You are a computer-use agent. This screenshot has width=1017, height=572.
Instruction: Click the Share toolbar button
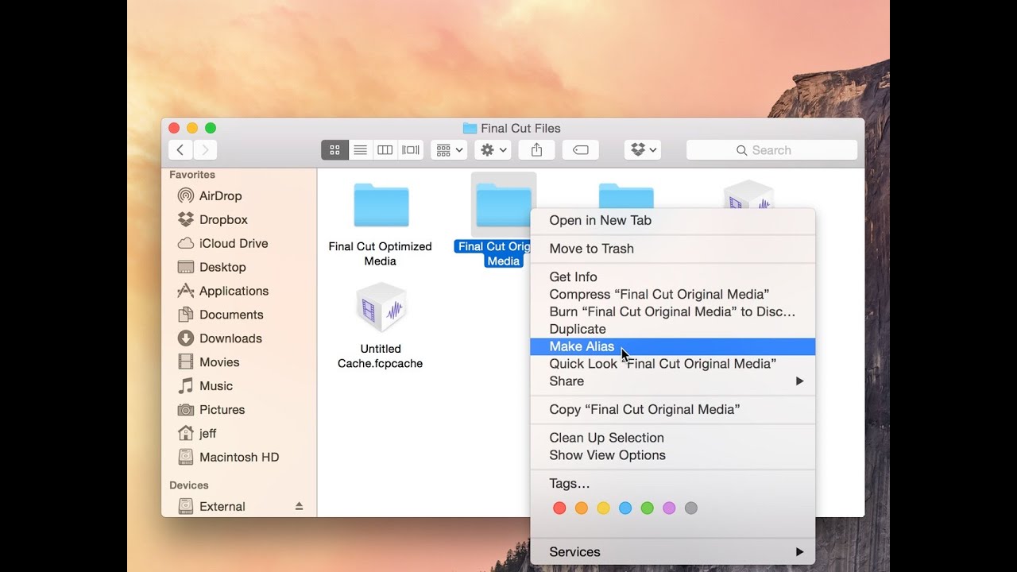(536, 149)
